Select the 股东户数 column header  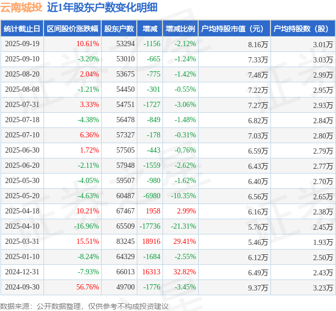tap(119, 28)
